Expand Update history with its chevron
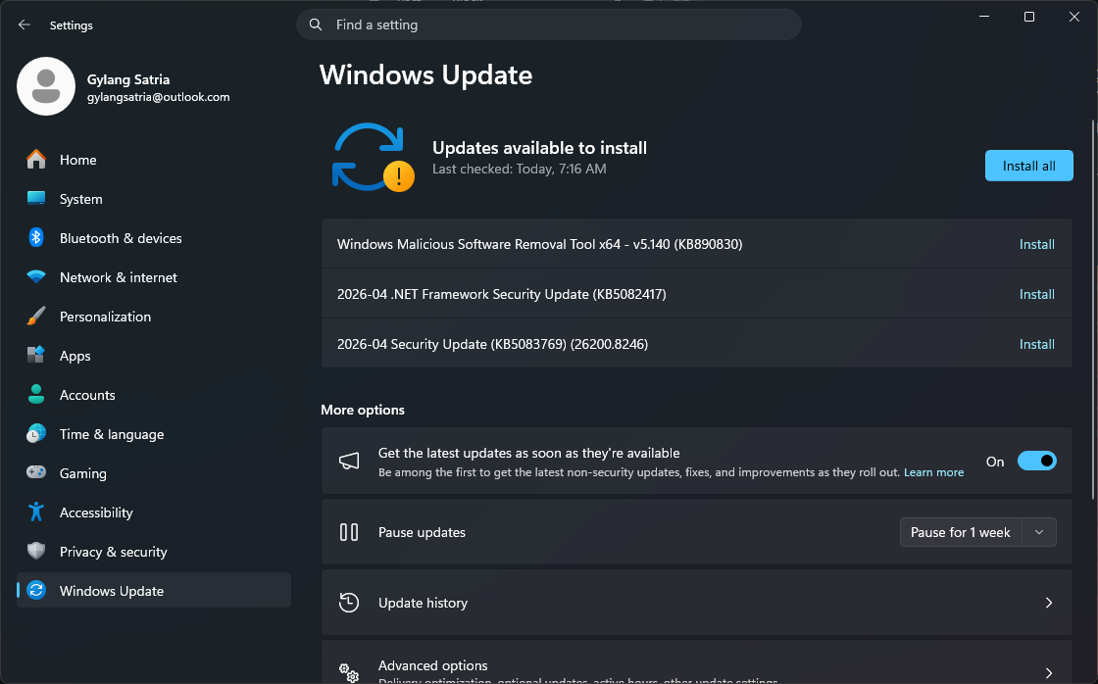1098x684 pixels. click(x=1047, y=603)
